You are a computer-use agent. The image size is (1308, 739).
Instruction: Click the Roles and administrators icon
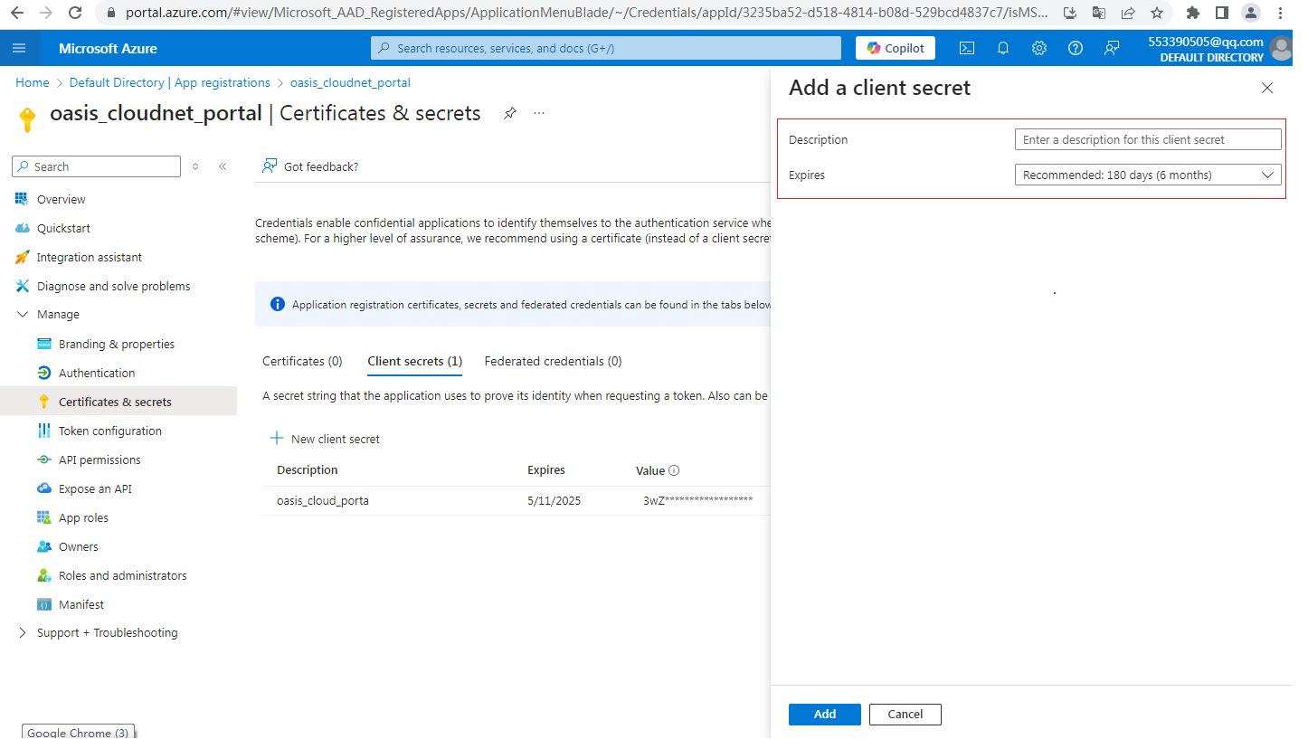point(43,575)
